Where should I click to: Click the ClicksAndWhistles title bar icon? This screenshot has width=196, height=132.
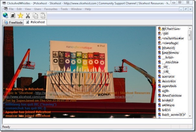(4, 3)
